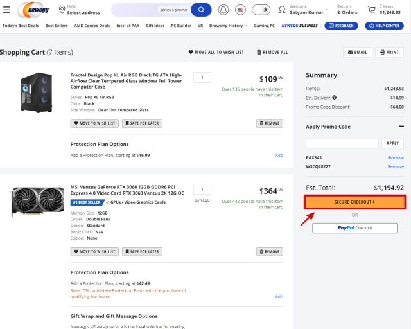Open Today's Best Deals
411x329 pixels.
[21, 26]
